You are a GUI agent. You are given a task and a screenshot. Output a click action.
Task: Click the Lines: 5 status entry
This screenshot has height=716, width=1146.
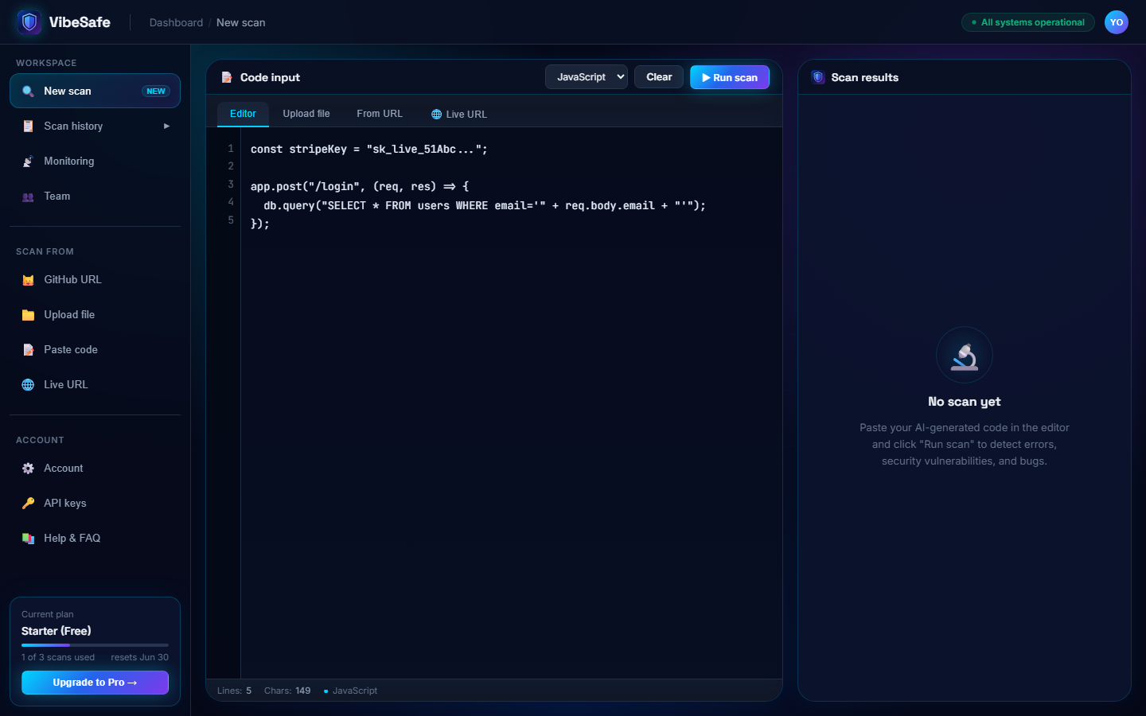[234, 691]
